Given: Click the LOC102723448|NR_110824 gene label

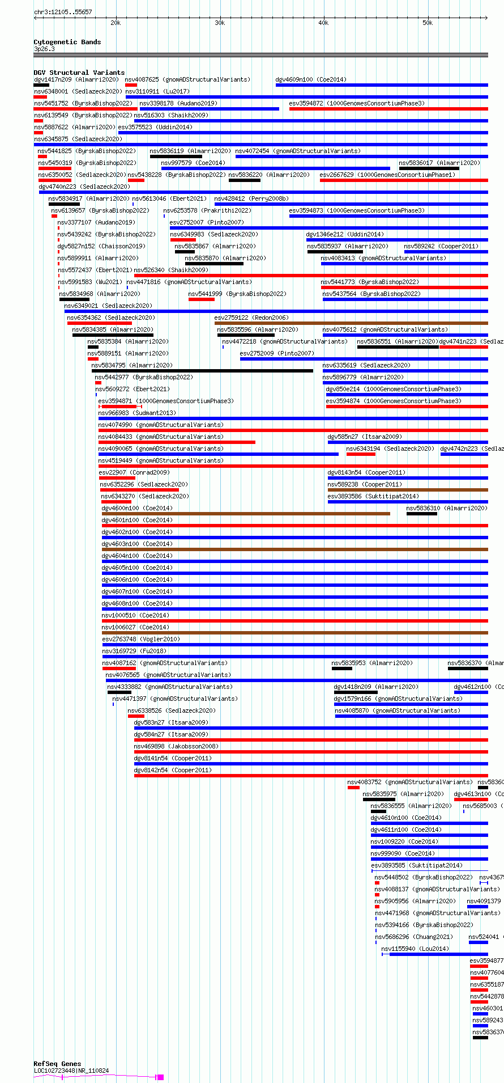Looking at the screenshot, I should tap(71, 1071).
